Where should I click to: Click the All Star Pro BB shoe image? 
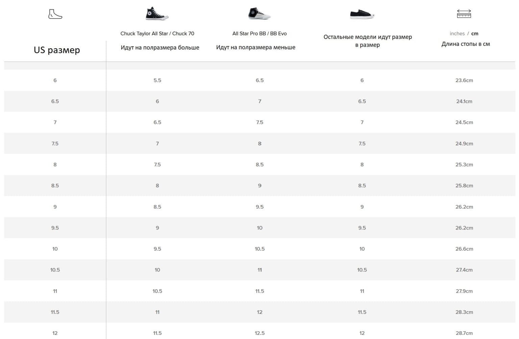259,14
